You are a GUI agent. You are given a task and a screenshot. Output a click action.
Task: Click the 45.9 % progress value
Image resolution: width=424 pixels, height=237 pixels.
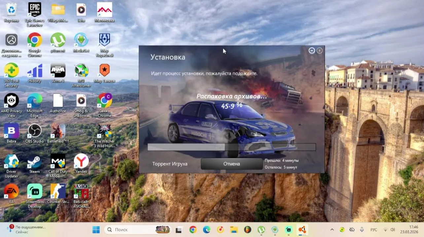click(x=232, y=105)
